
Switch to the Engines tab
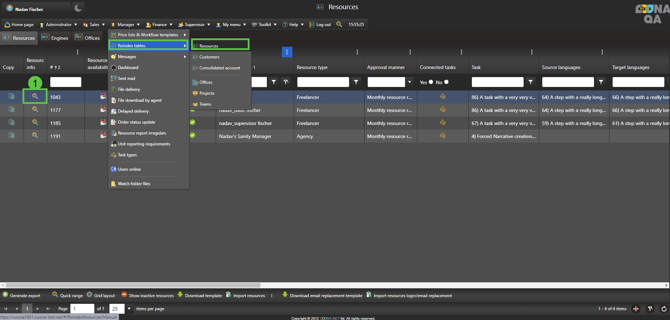(55, 38)
